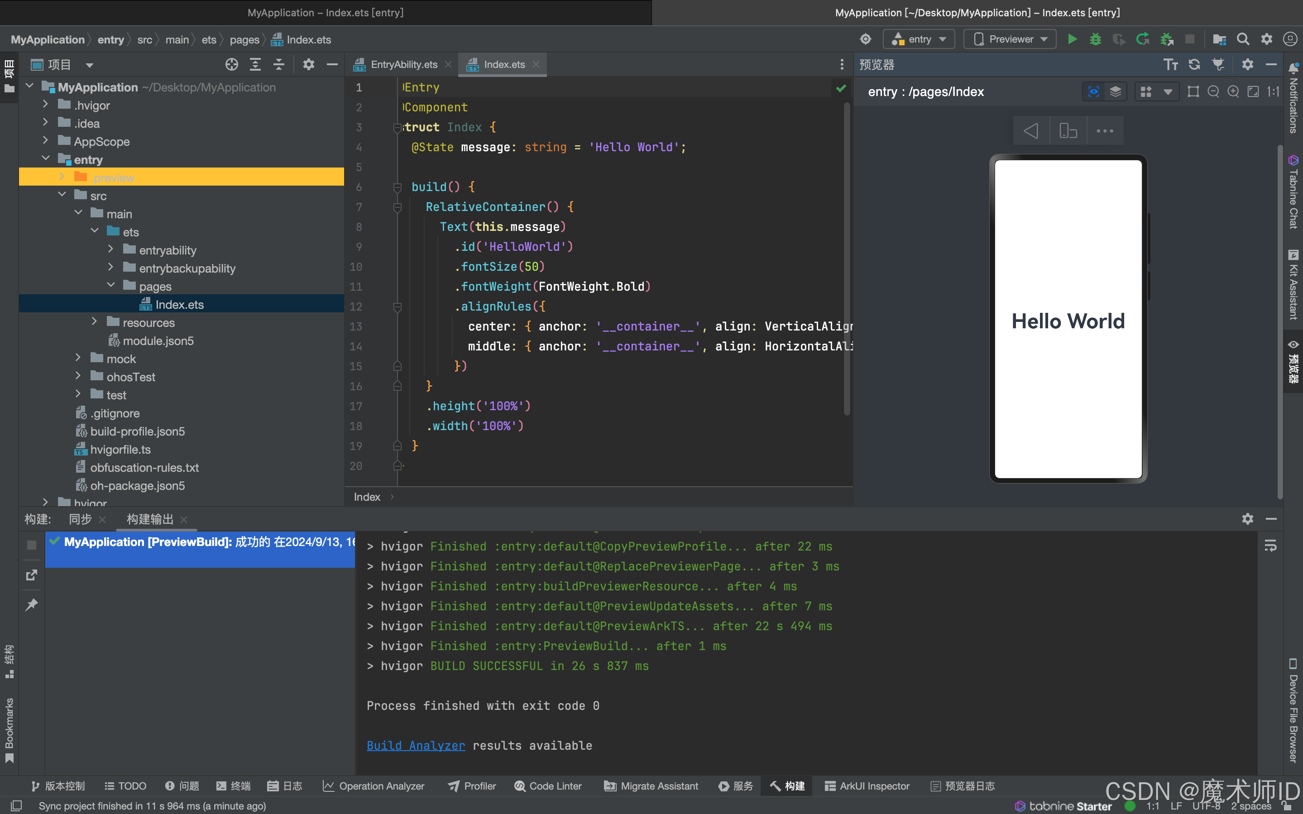Click the zoom in icon in the previewer
Viewport: 1303px width, 814px height.
pyautogui.click(x=1233, y=91)
